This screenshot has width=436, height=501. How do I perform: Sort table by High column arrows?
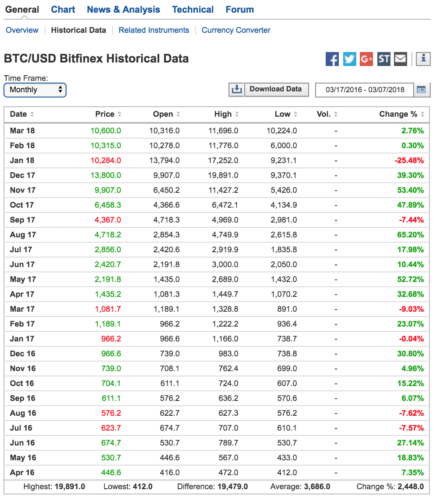point(237,114)
